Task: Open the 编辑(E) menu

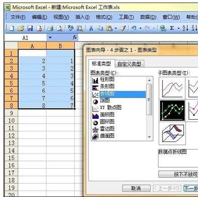Action: (39, 17)
